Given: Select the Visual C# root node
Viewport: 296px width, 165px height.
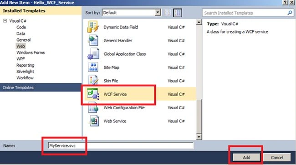Looking at the screenshot, I should pos(18,21).
